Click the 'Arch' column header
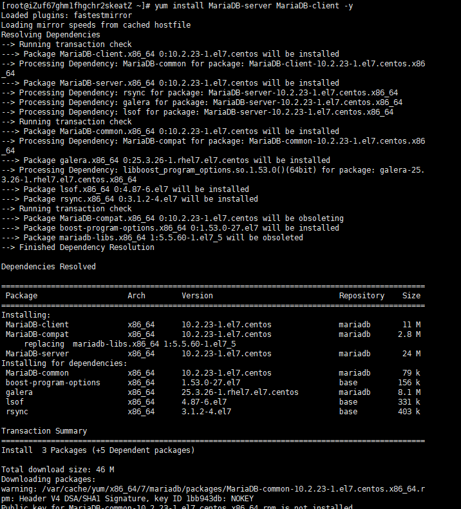Viewport: 461px width, 509px height. click(x=136, y=296)
